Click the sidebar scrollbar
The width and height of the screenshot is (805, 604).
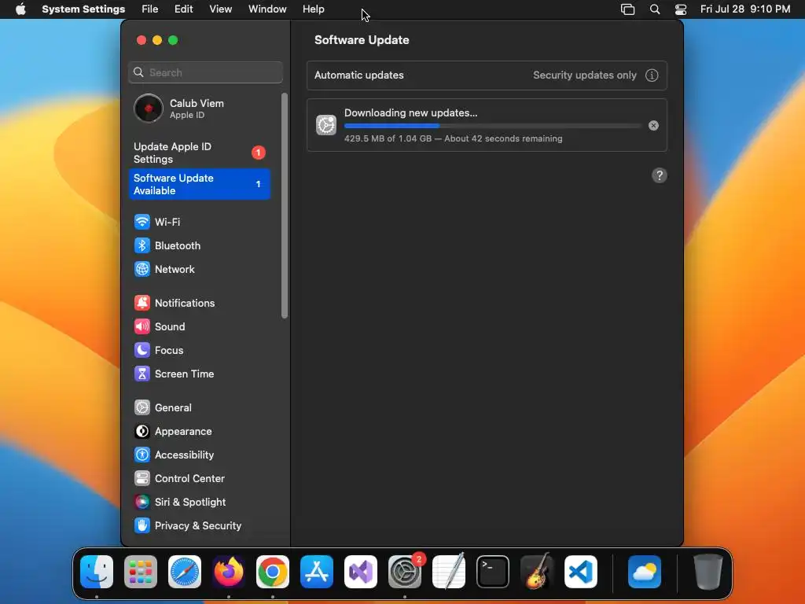[285, 205]
